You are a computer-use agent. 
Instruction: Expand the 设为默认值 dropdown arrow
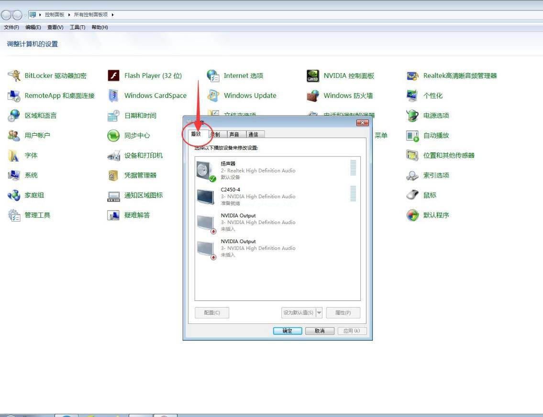point(319,312)
